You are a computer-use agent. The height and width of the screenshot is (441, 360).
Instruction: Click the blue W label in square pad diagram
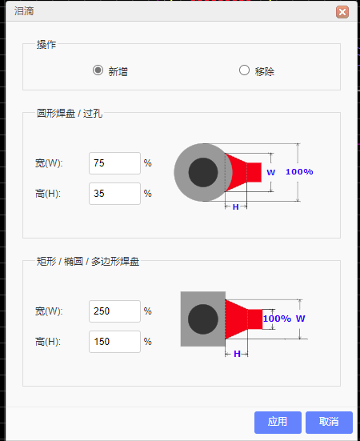[301, 319]
